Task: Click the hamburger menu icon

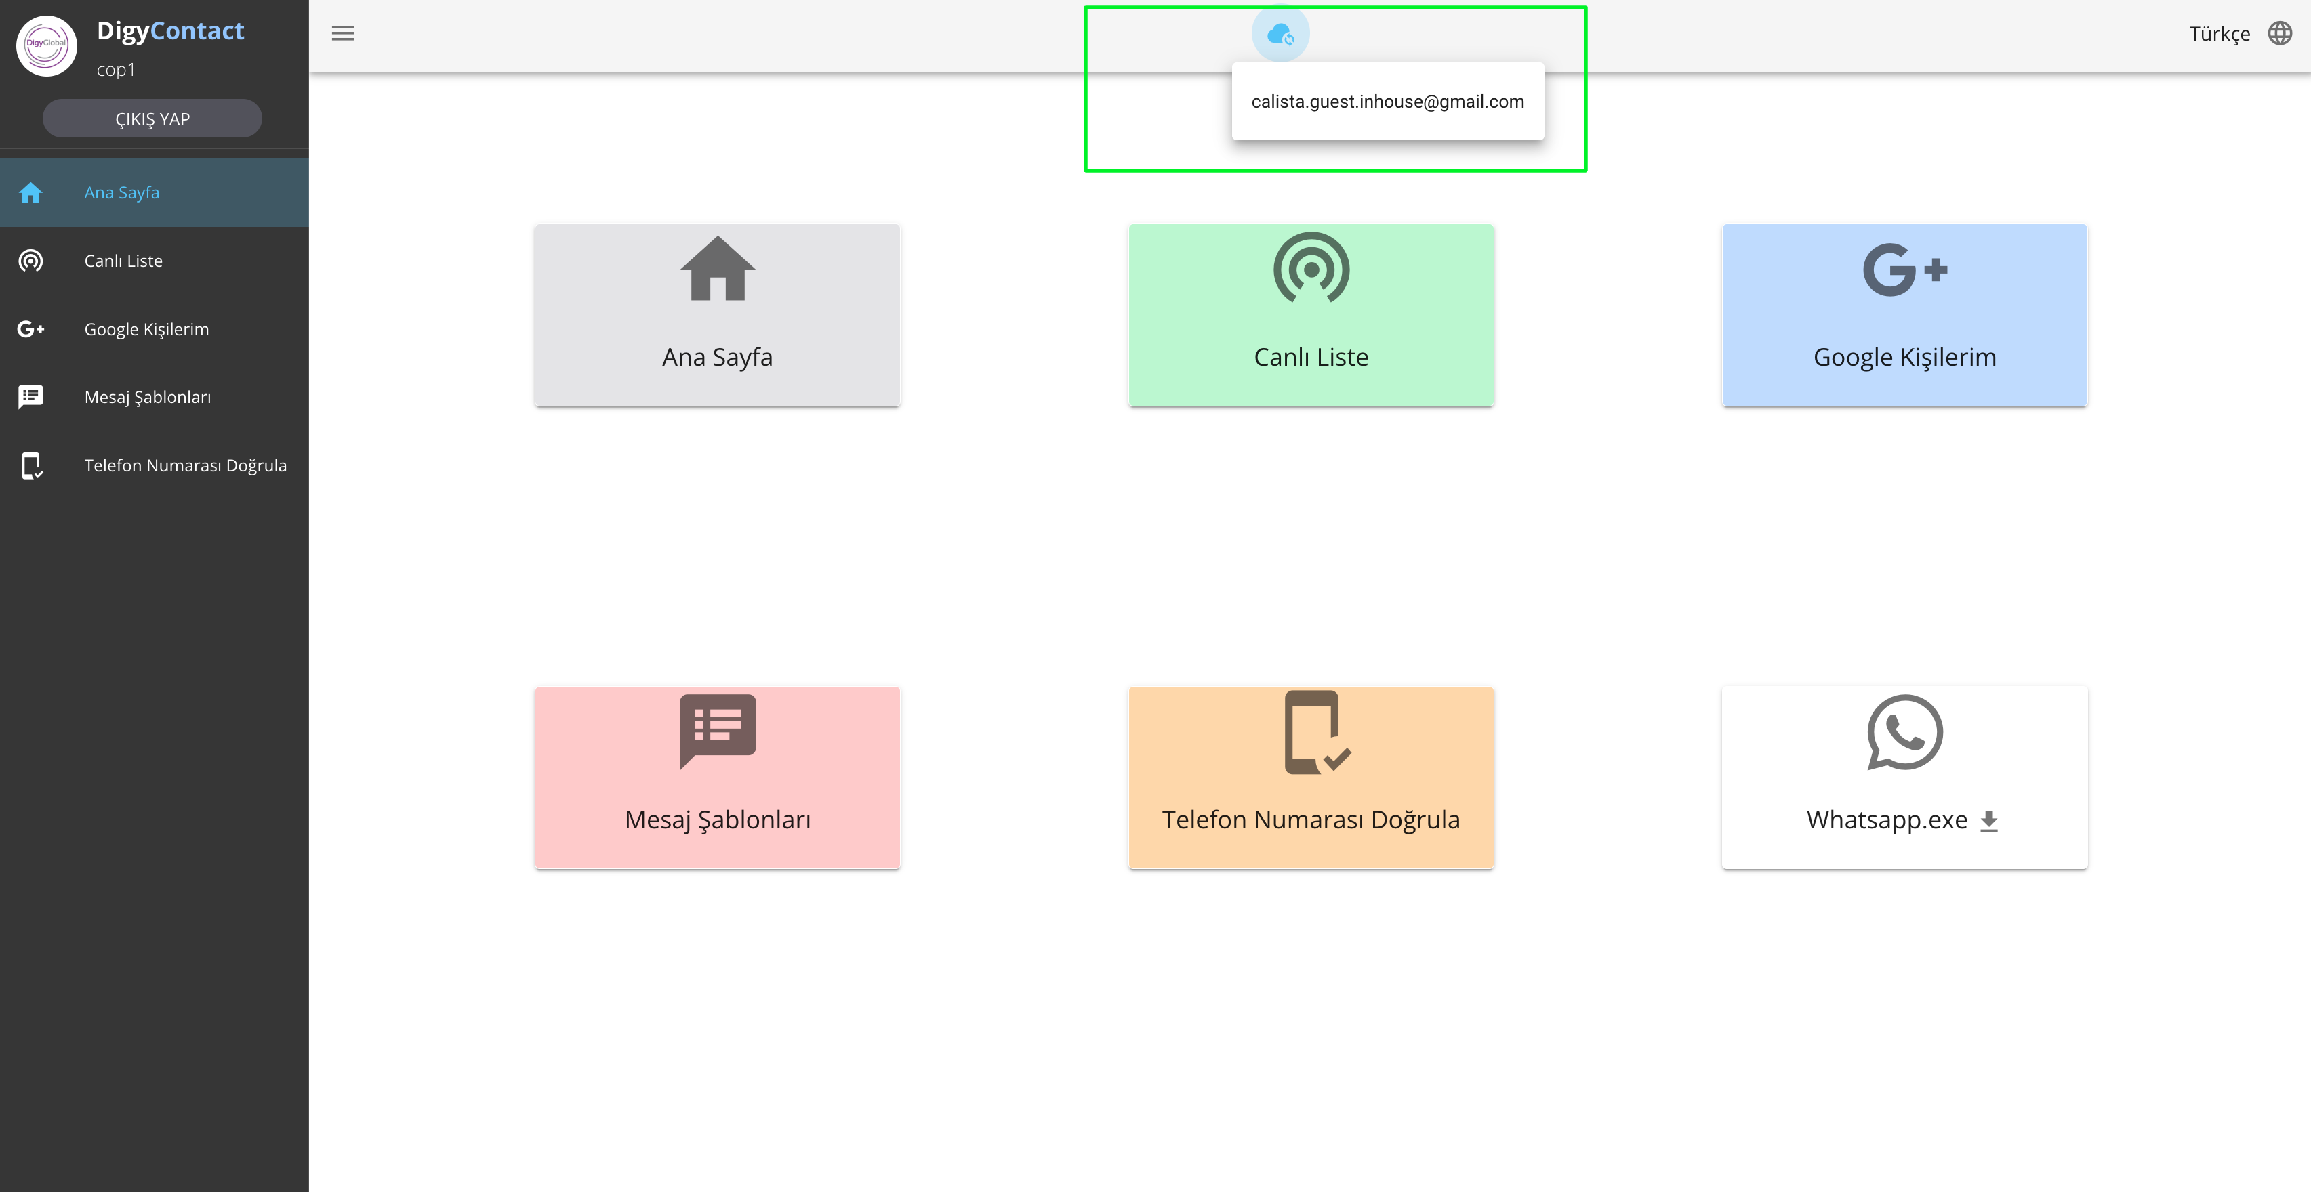Action: (343, 33)
